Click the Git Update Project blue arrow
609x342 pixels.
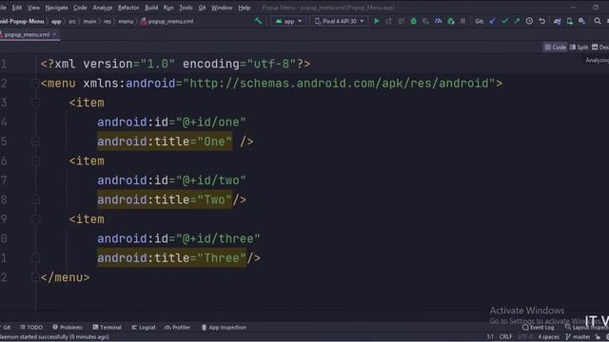[x=492, y=21]
